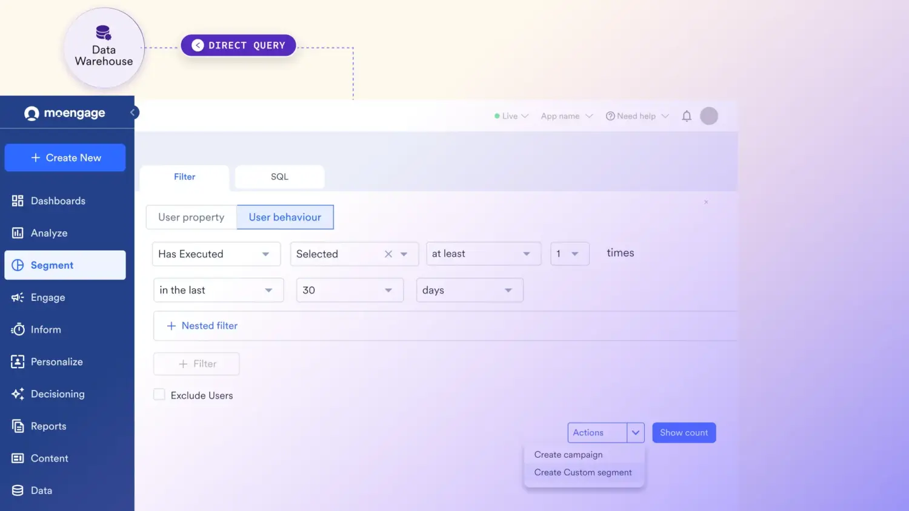Viewport: 909px width, 511px height.
Task: Check the Exclude Users checkbox
Action: [x=159, y=395]
